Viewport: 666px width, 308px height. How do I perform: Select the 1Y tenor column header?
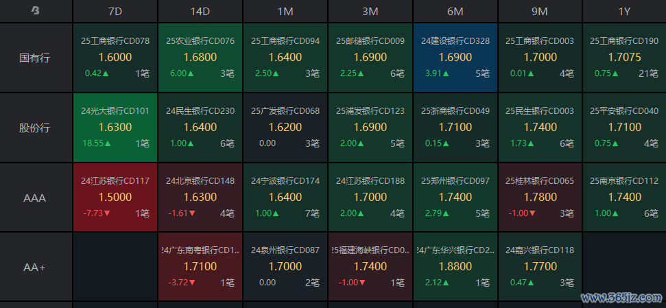coord(624,11)
